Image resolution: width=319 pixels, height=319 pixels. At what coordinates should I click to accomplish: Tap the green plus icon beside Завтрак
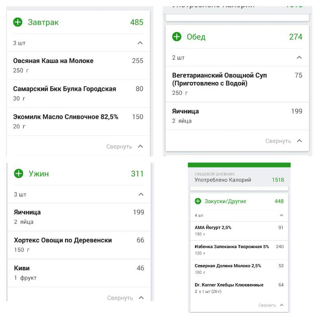(x=18, y=22)
